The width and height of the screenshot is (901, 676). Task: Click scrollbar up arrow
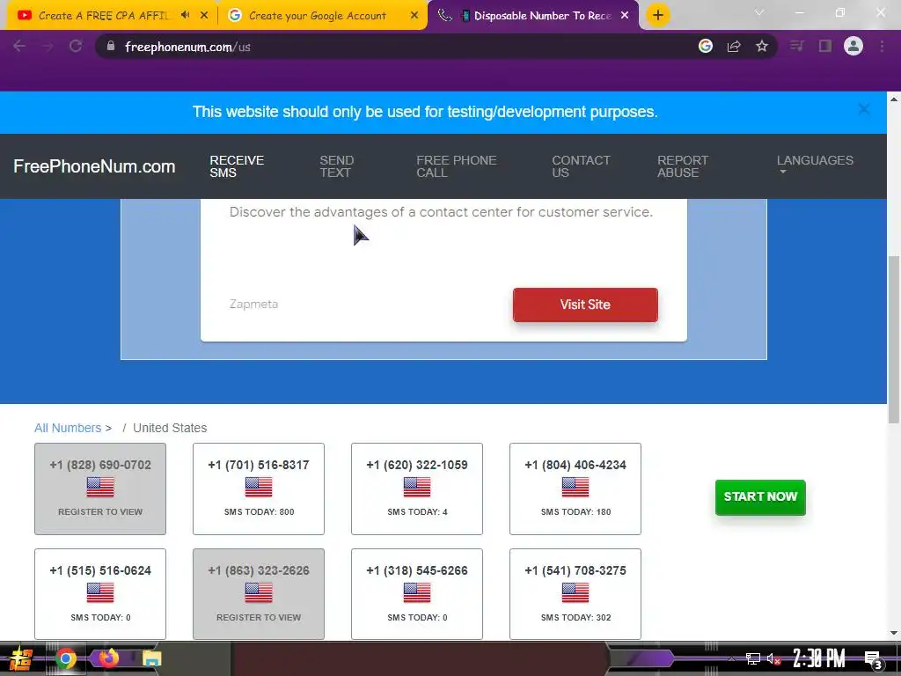pos(894,99)
